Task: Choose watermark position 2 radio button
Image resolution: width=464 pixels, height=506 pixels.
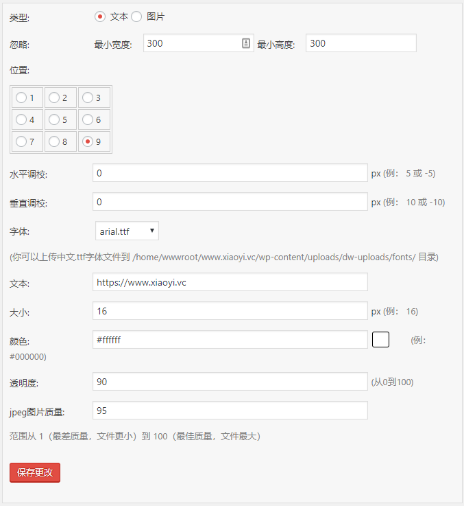Action: point(54,97)
